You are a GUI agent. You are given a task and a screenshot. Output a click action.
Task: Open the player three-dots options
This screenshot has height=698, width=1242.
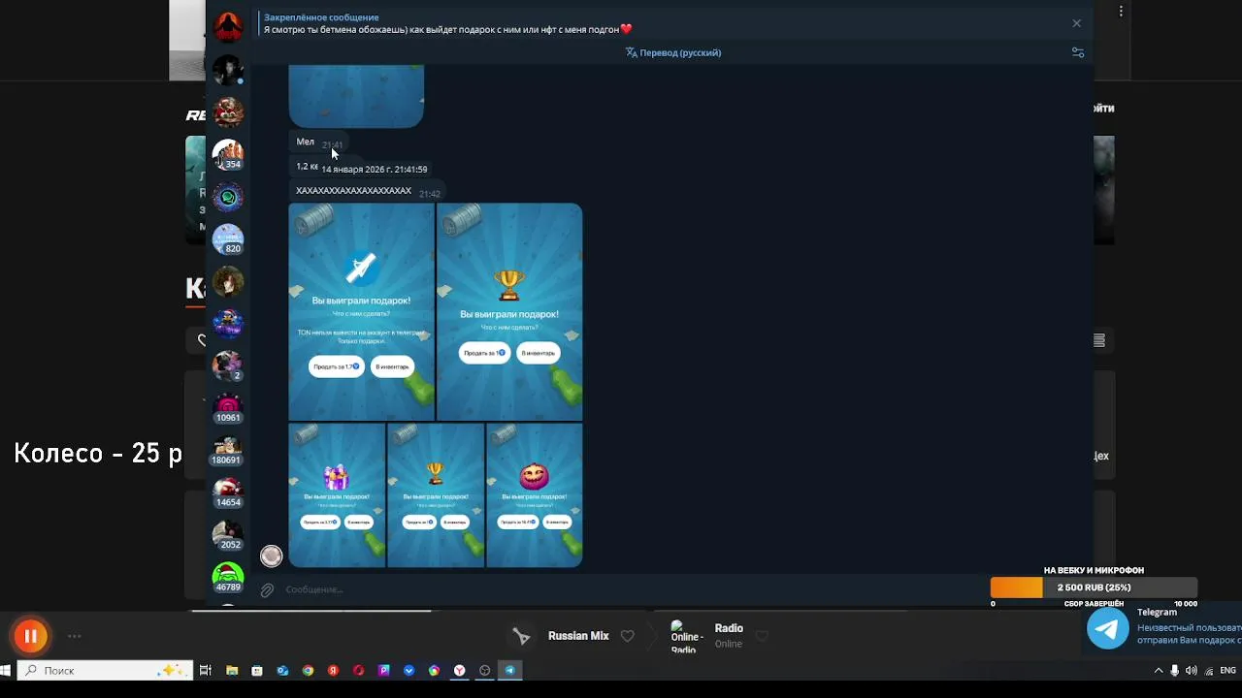74,636
